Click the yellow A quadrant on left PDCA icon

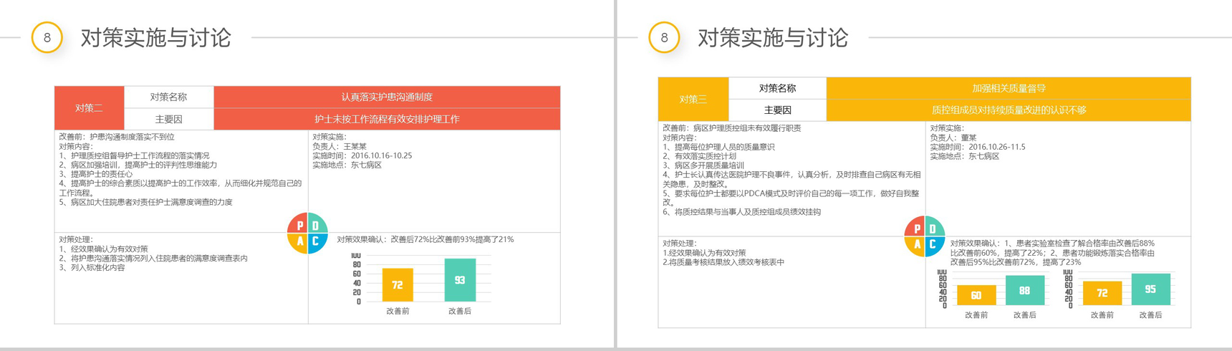tap(298, 244)
